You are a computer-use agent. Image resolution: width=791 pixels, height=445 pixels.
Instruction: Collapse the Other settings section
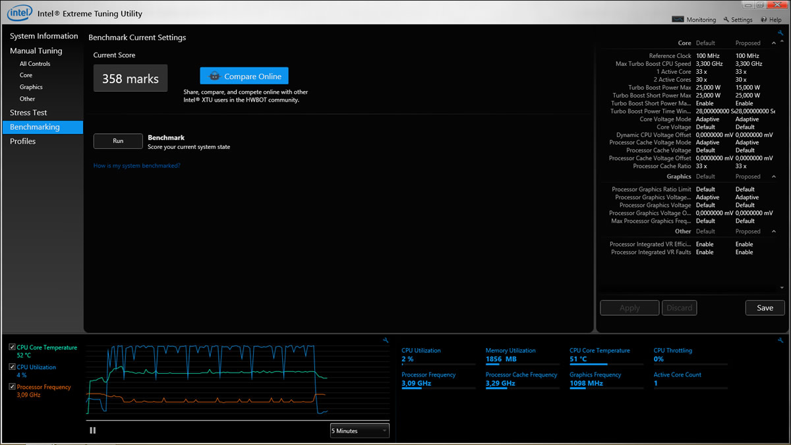click(x=773, y=231)
